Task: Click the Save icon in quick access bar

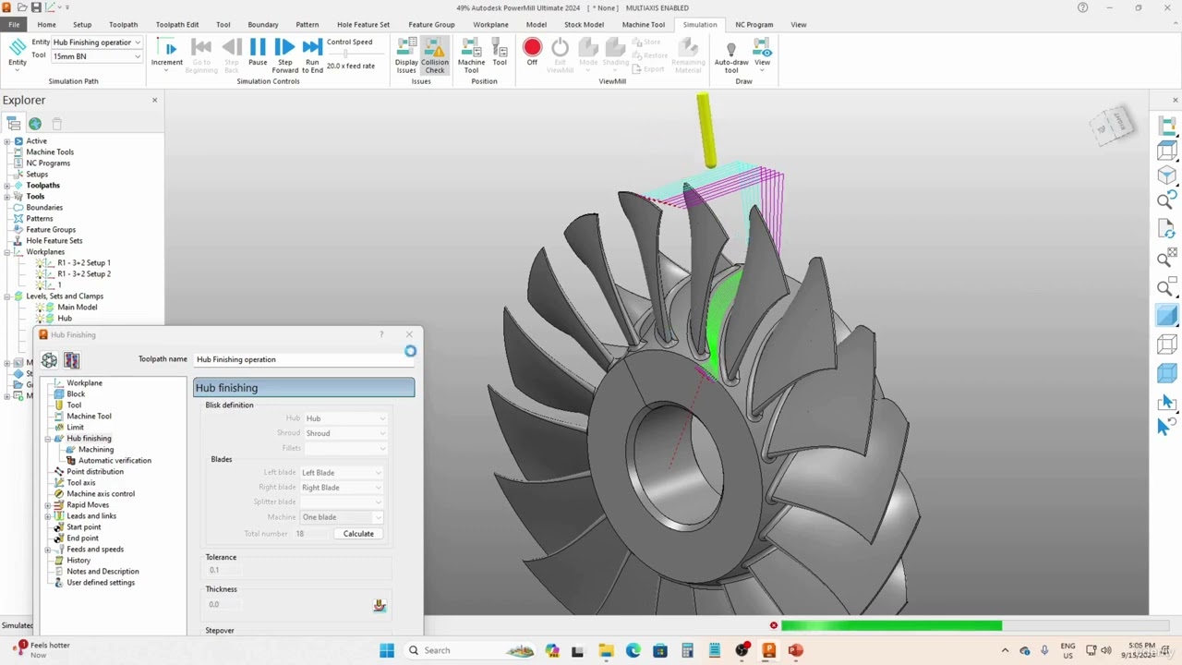Action: tap(37, 7)
